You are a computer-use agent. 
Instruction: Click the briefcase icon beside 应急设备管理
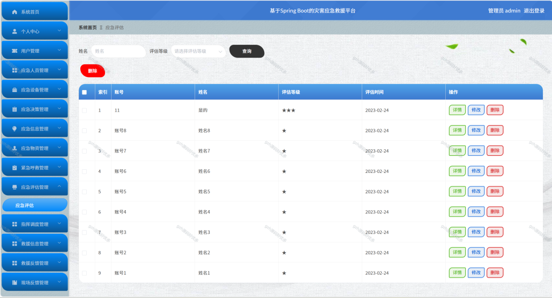point(15,89)
